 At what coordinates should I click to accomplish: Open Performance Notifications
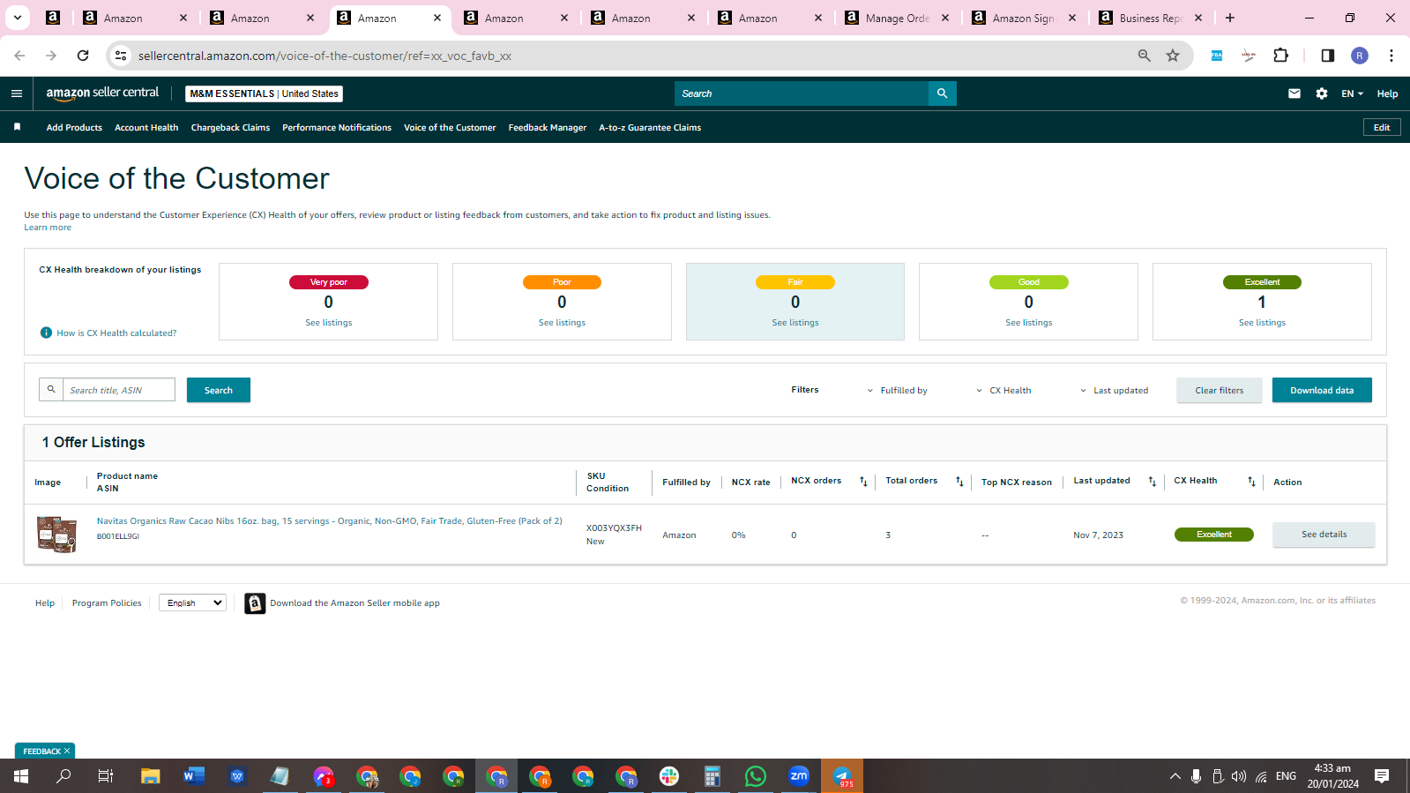coord(337,128)
